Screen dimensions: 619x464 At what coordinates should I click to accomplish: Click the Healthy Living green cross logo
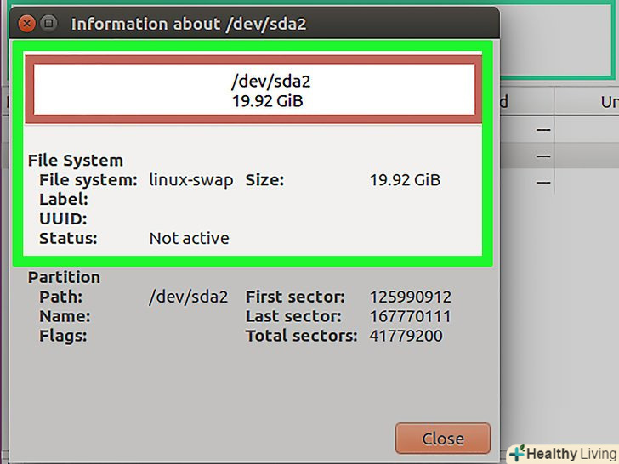point(517,454)
